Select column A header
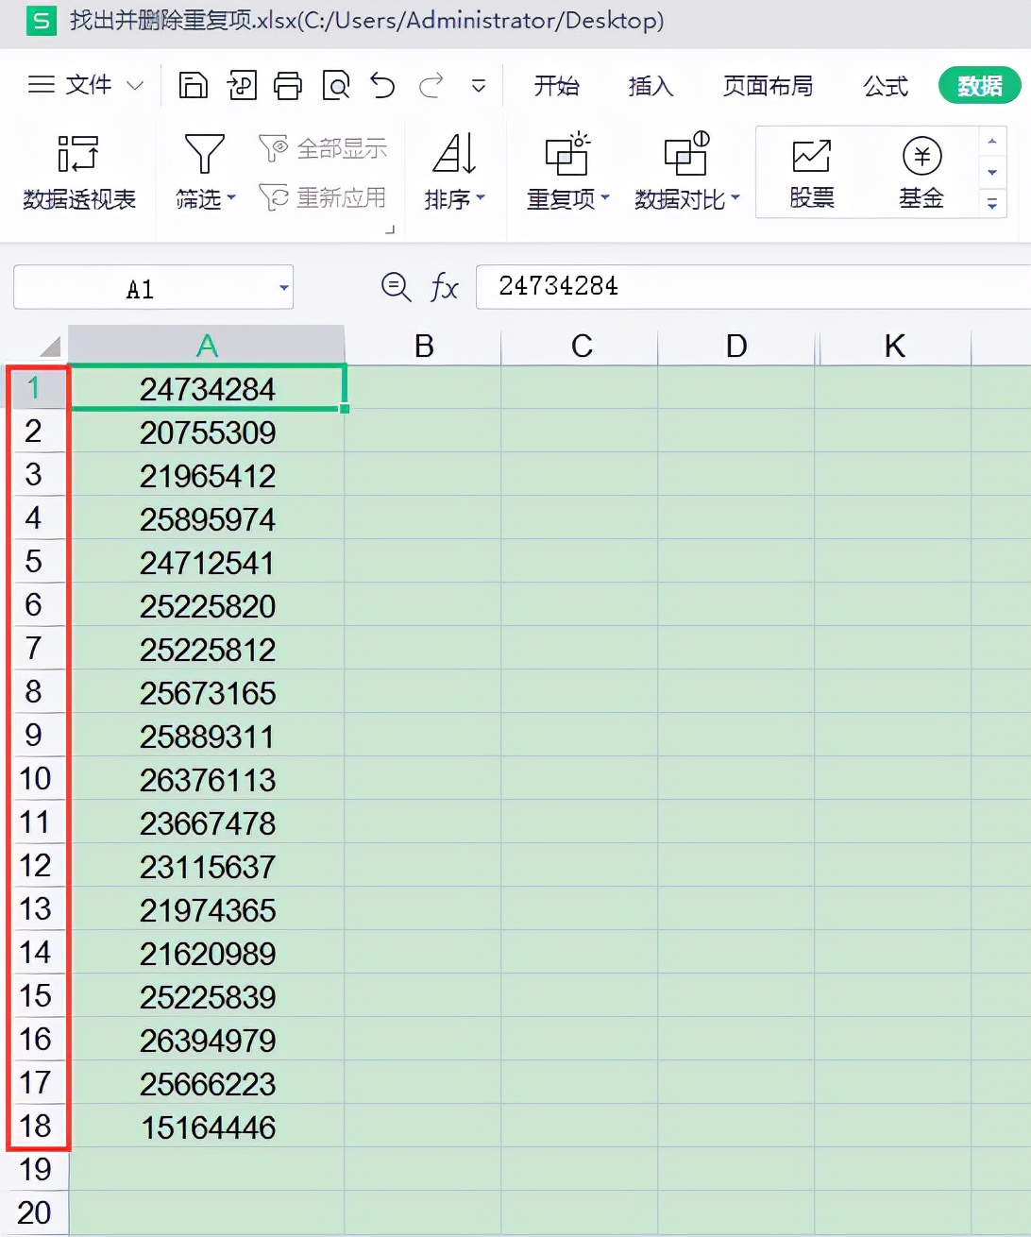 [207, 346]
